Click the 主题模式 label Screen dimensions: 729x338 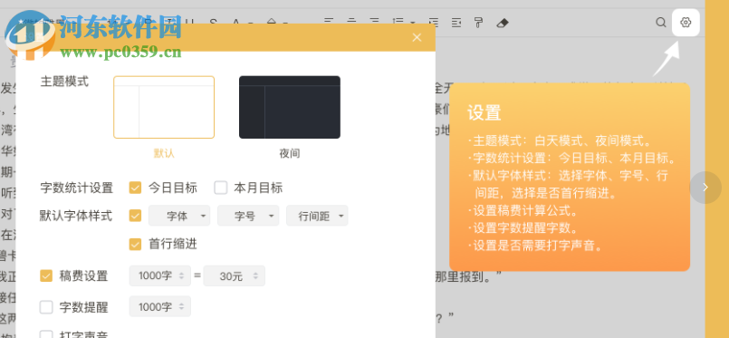(x=64, y=82)
